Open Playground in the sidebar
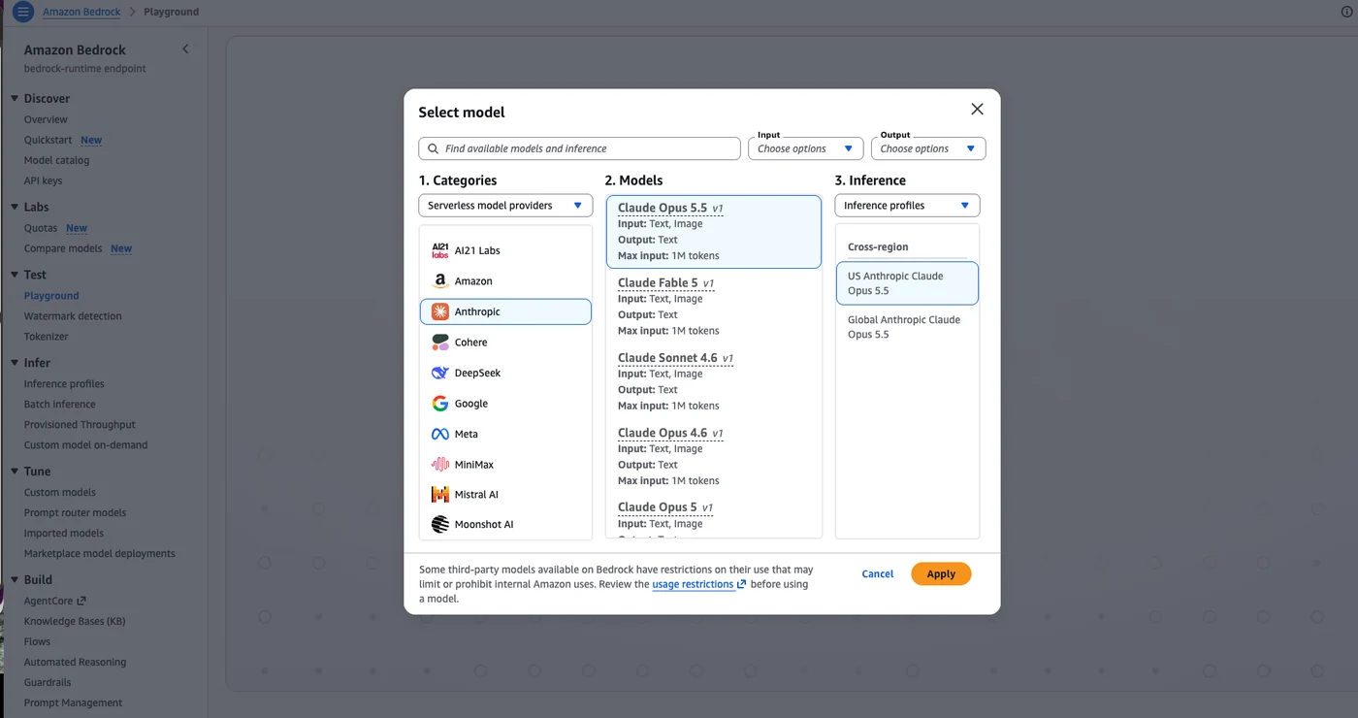1358x718 pixels. tap(51, 296)
